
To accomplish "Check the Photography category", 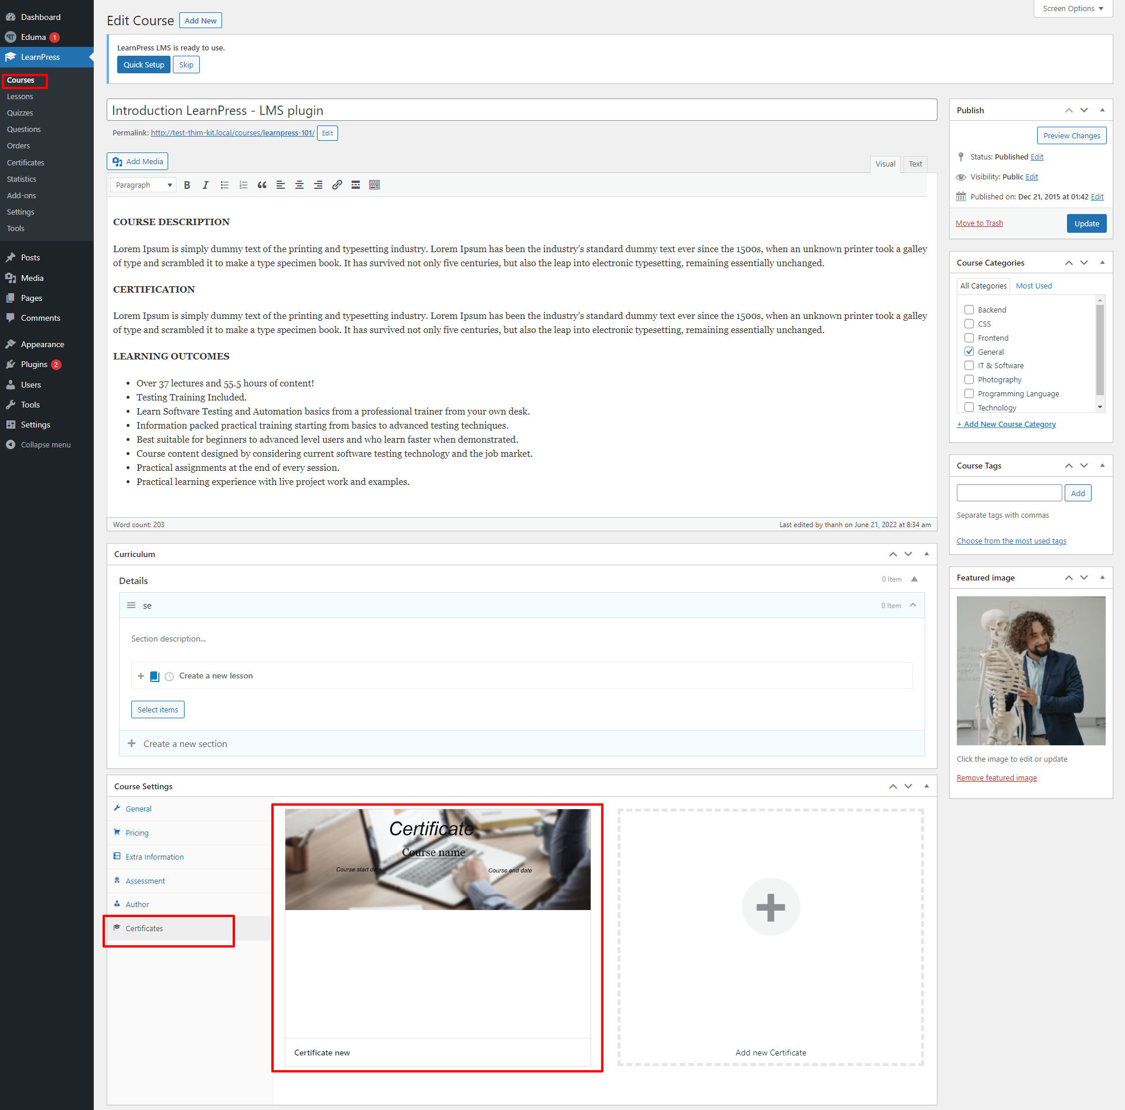I will 969,379.
